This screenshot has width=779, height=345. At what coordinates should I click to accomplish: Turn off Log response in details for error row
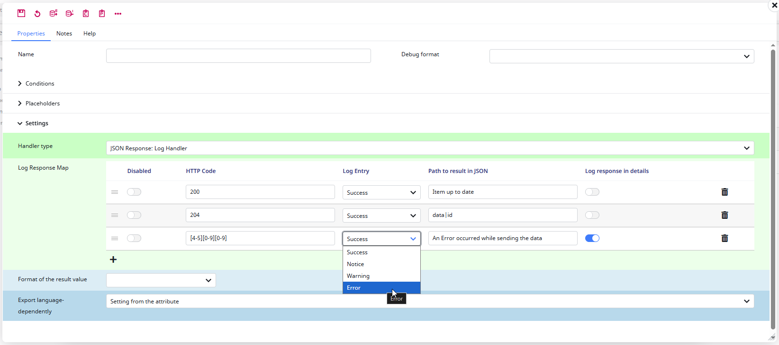(592, 238)
